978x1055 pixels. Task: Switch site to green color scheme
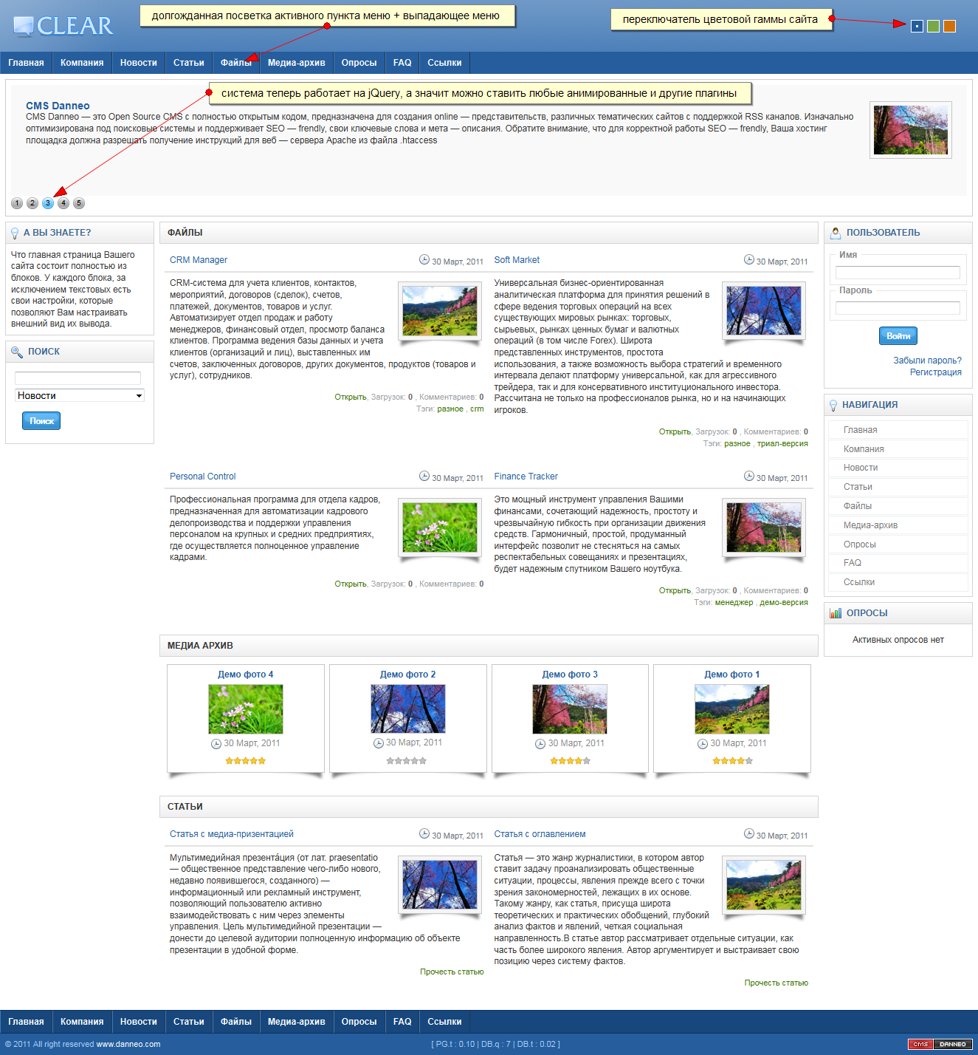[933, 26]
